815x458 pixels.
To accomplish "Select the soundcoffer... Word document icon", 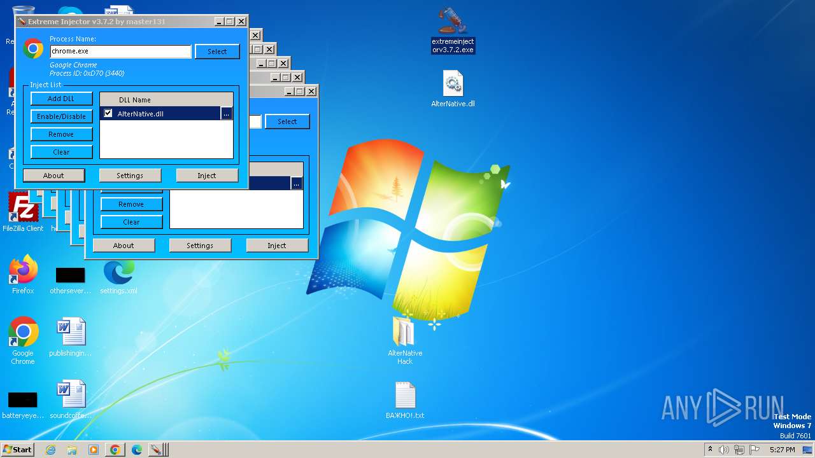I will pos(70,399).
